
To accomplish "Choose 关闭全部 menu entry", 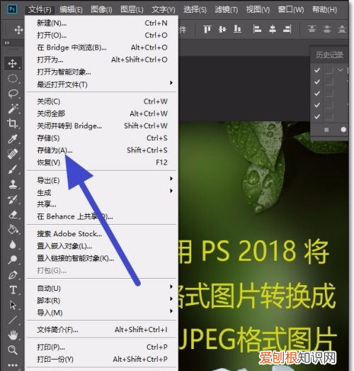I will [x=102, y=113].
